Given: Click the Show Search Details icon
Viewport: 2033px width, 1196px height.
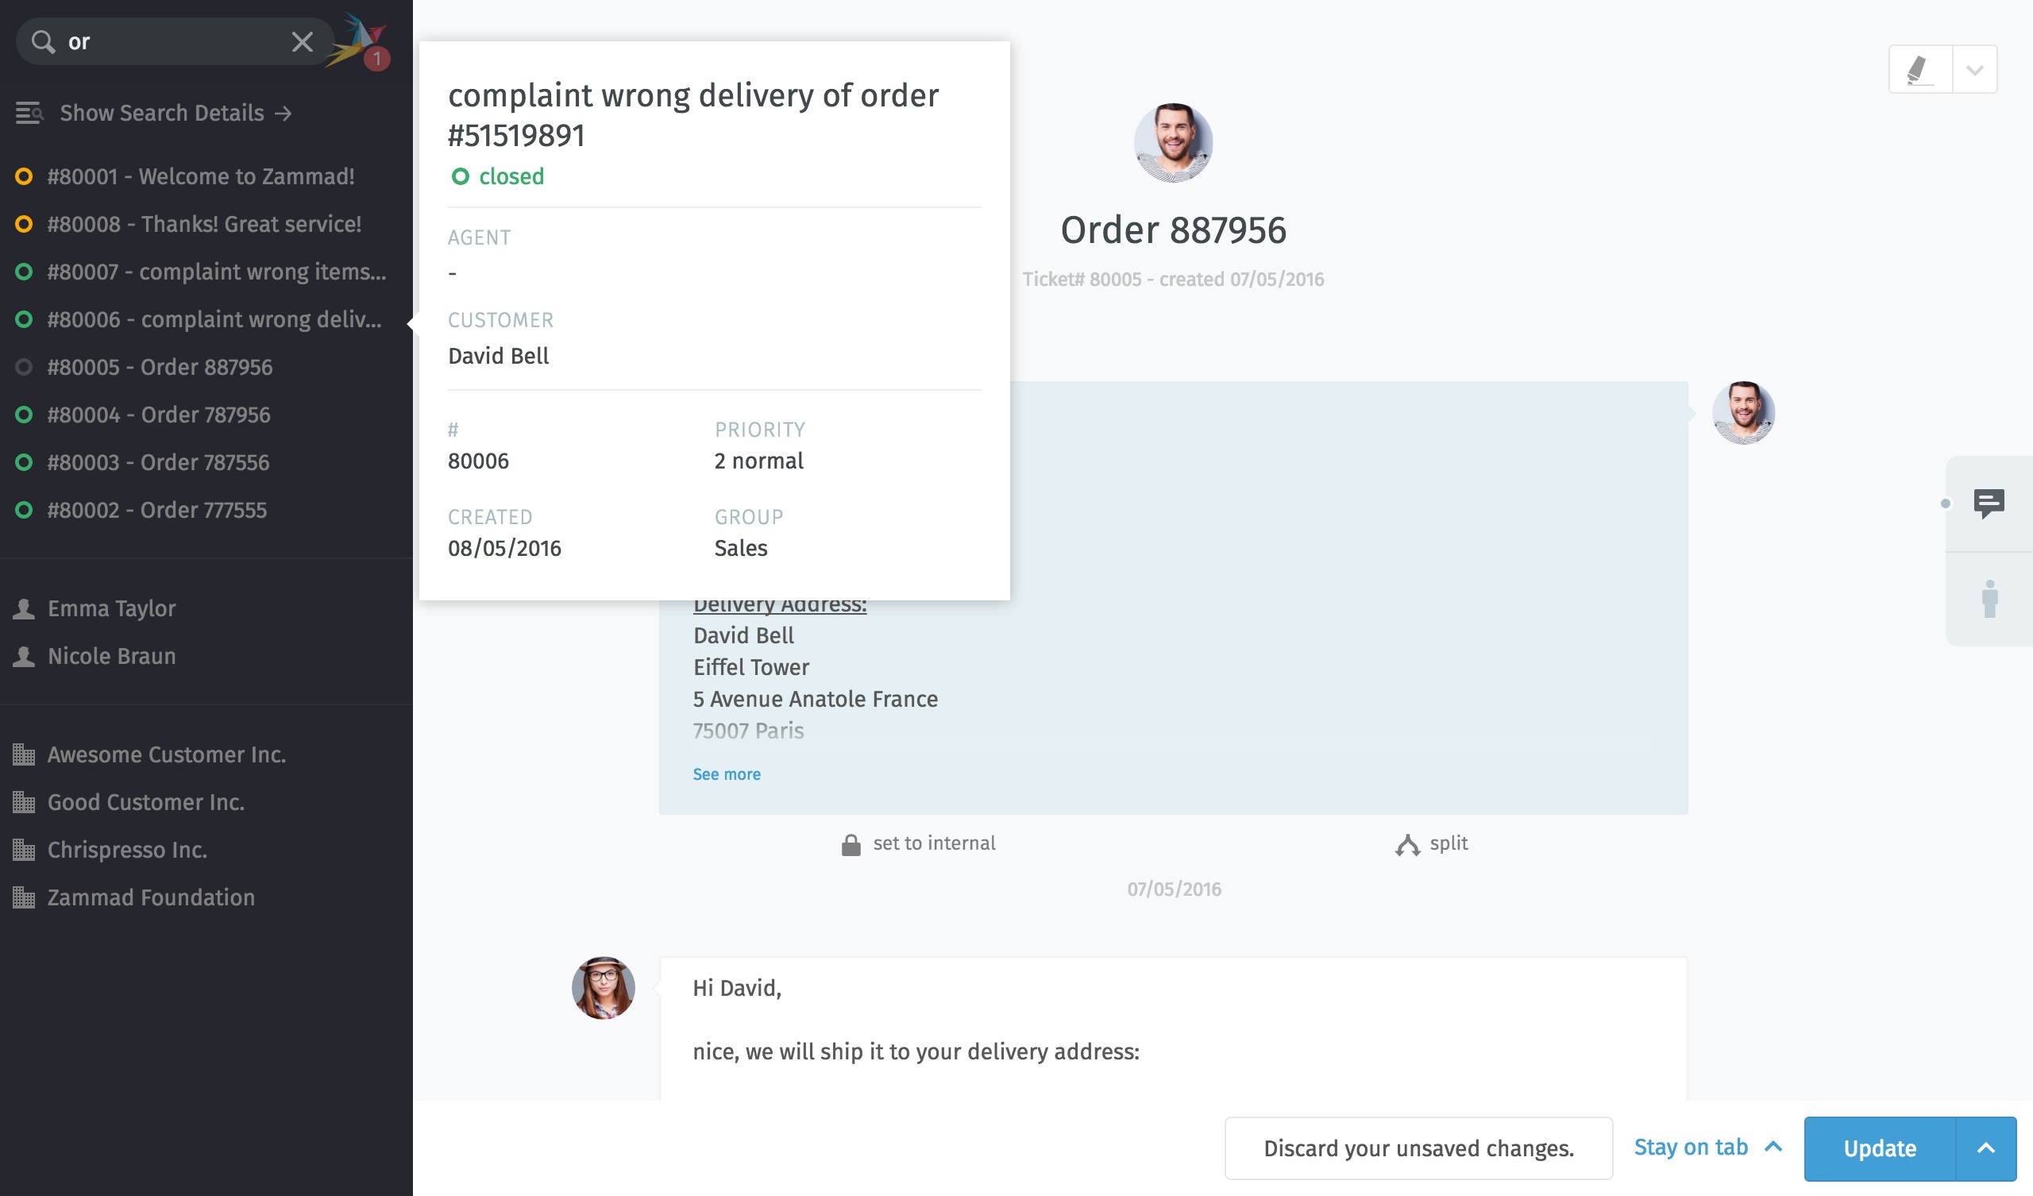Looking at the screenshot, I should coord(29,113).
